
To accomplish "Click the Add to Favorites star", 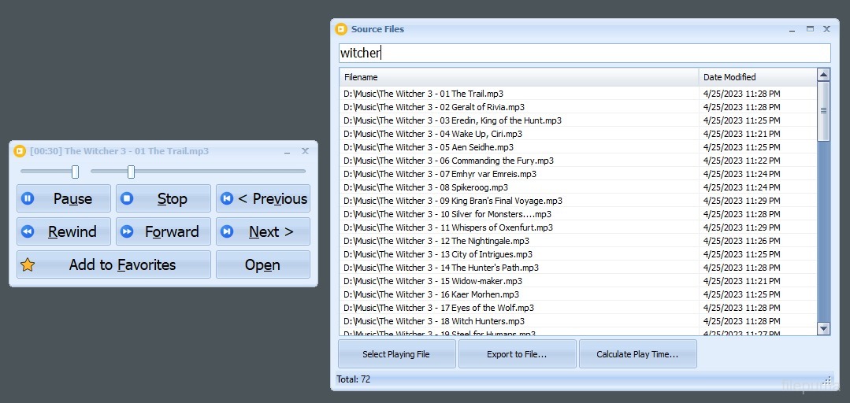I will pos(28,264).
